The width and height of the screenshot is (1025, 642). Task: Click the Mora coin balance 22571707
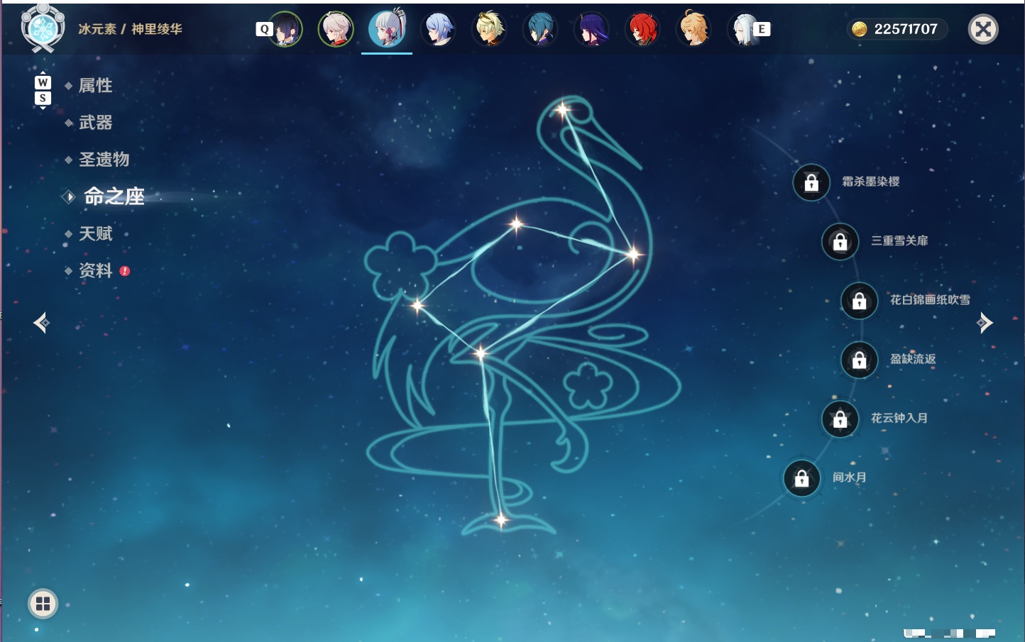897,29
